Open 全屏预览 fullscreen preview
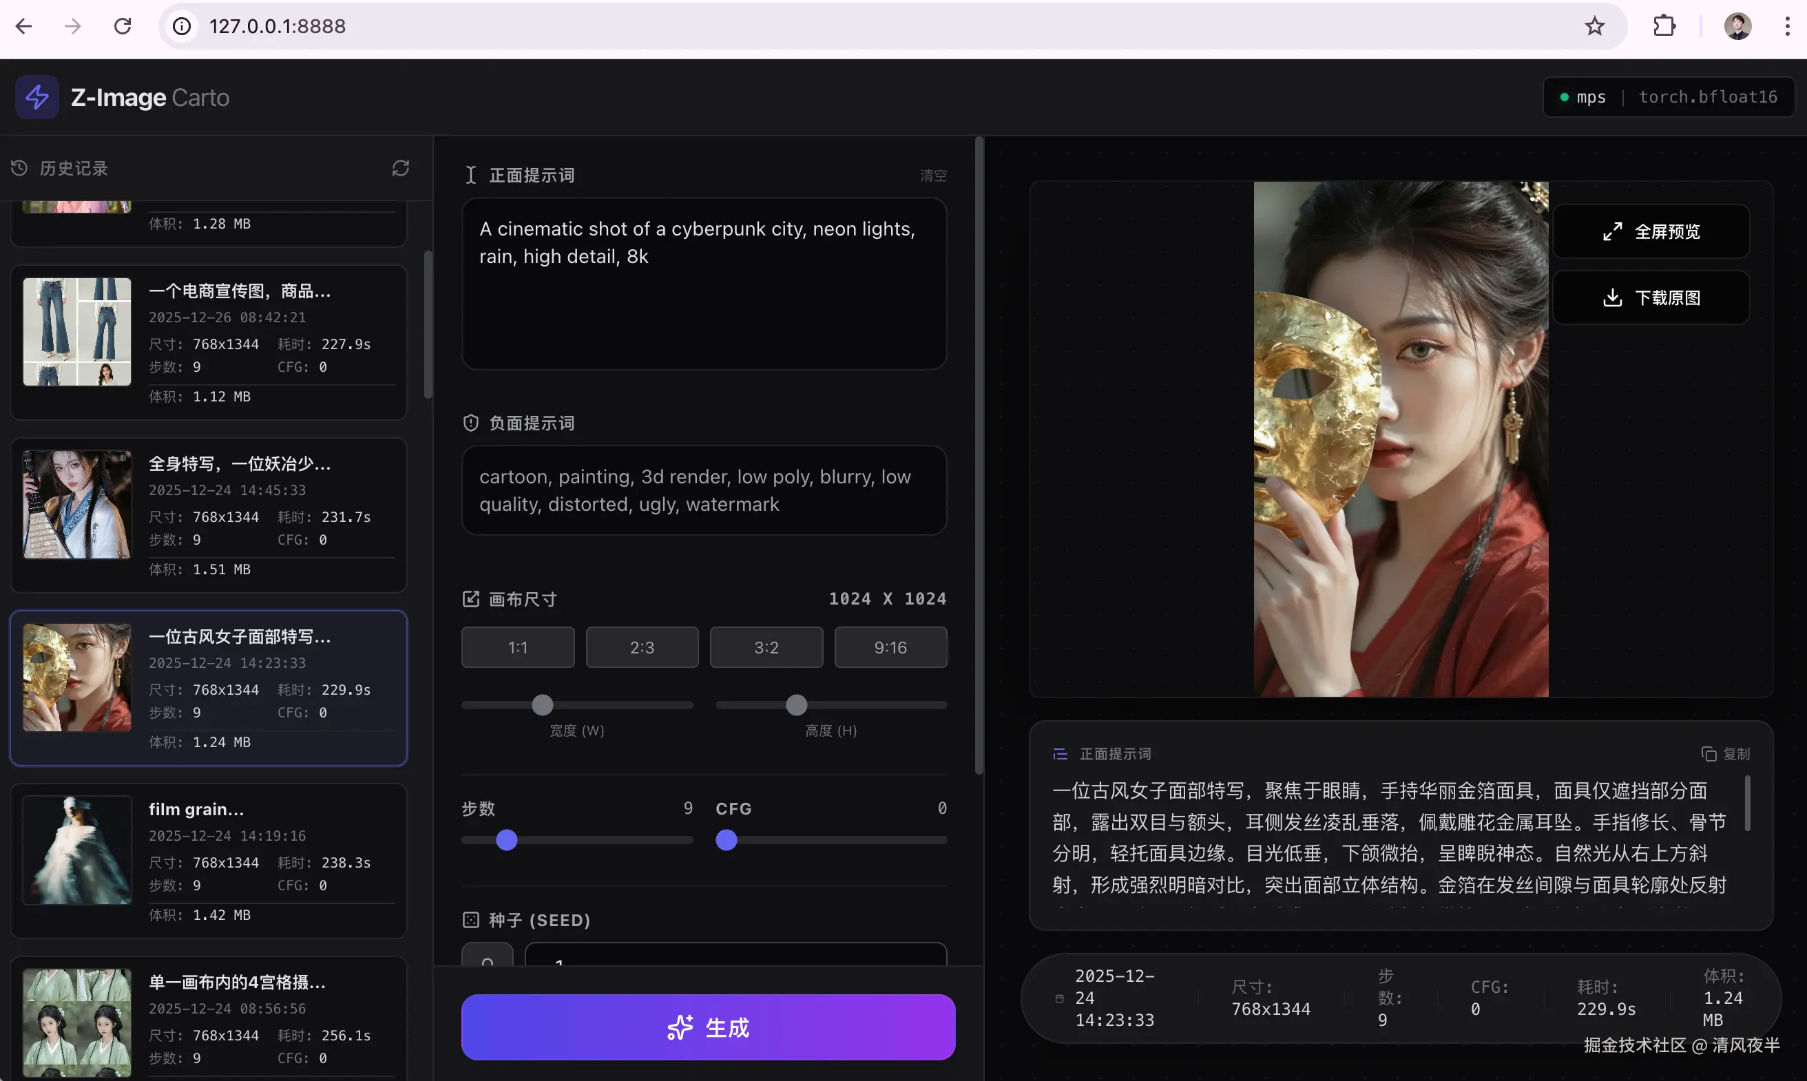 point(1651,231)
